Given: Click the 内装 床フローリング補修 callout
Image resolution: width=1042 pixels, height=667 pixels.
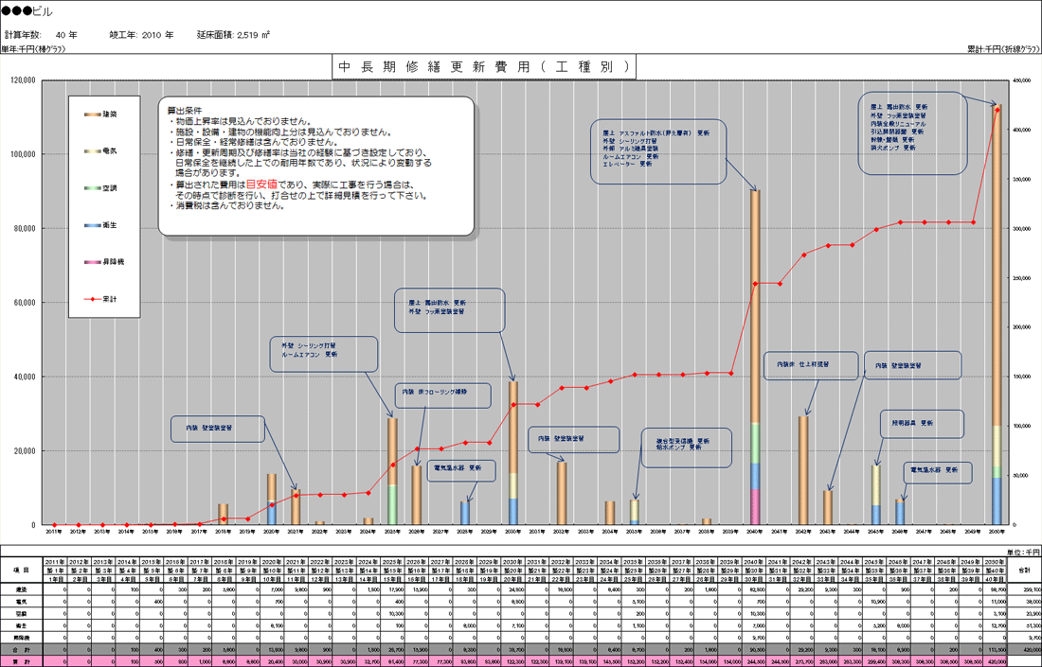Looking at the screenshot, I should pyautogui.click(x=443, y=395).
